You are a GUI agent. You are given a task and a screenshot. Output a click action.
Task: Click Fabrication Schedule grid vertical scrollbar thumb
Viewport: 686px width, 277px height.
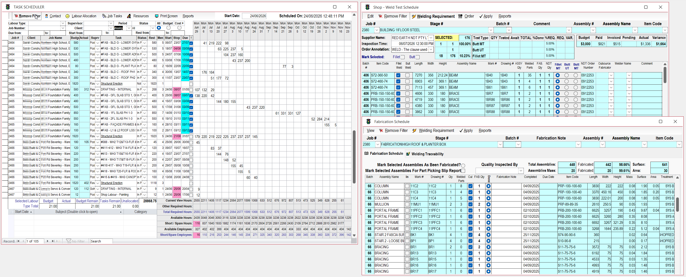[677, 205]
